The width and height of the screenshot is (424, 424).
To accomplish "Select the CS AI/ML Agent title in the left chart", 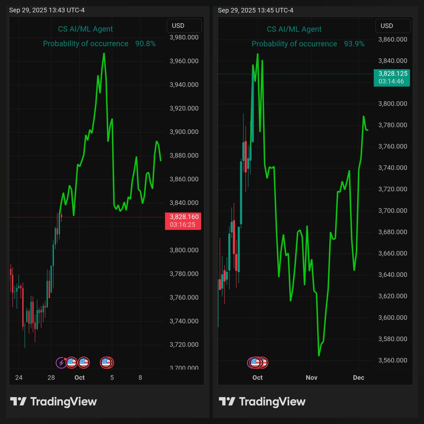I will 86,29.
